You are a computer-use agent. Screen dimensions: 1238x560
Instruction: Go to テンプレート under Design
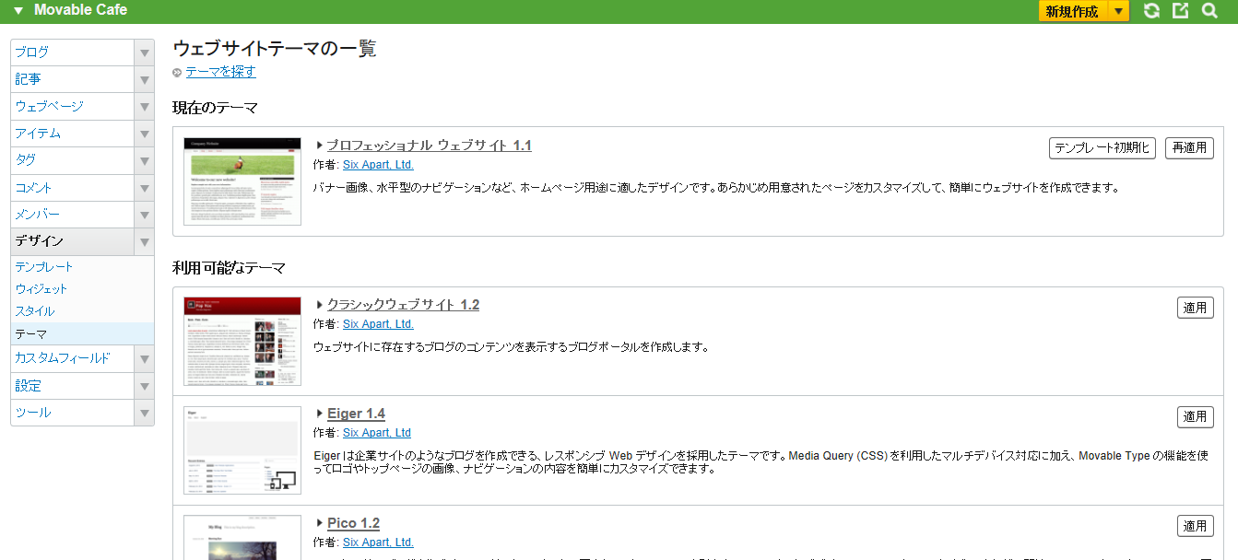tap(44, 267)
